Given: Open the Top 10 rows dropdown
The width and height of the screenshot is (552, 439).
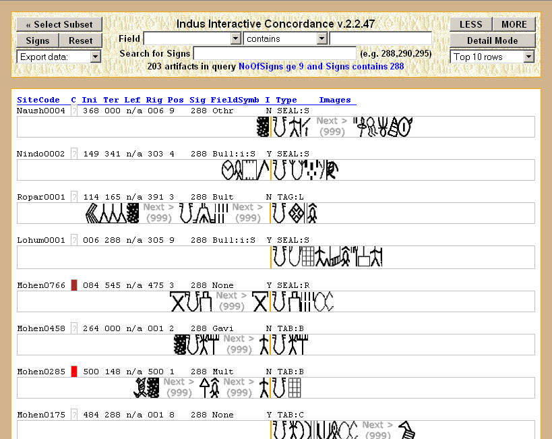Looking at the screenshot, I should (x=492, y=57).
